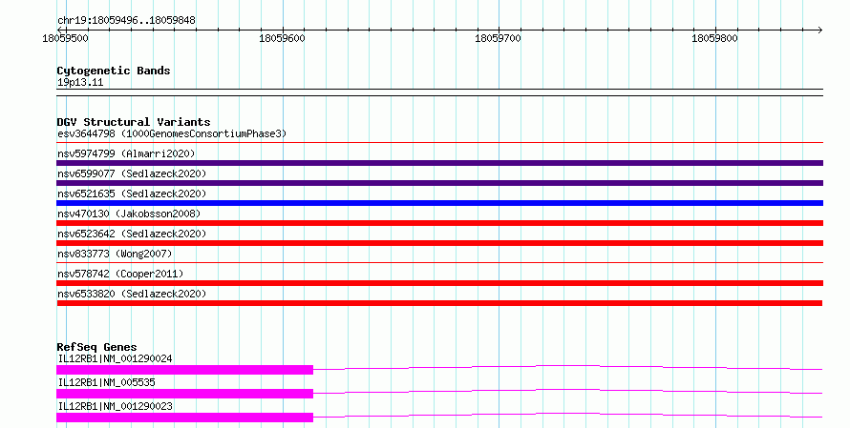Click the red bar under nsv6533820
Screen dimensions: 850x428
[x=439, y=303]
